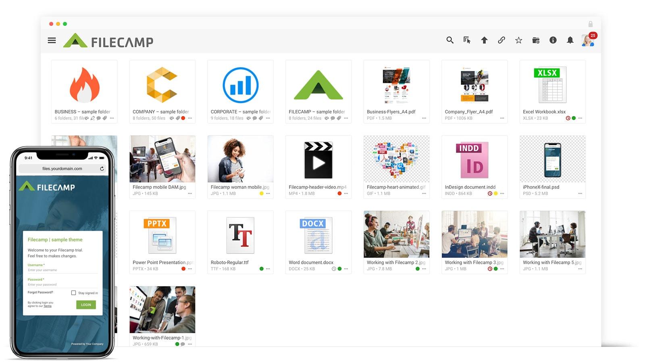The width and height of the screenshot is (645, 363).
Task: Click the folder settings icon in toolbar
Action: click(536, 40)
